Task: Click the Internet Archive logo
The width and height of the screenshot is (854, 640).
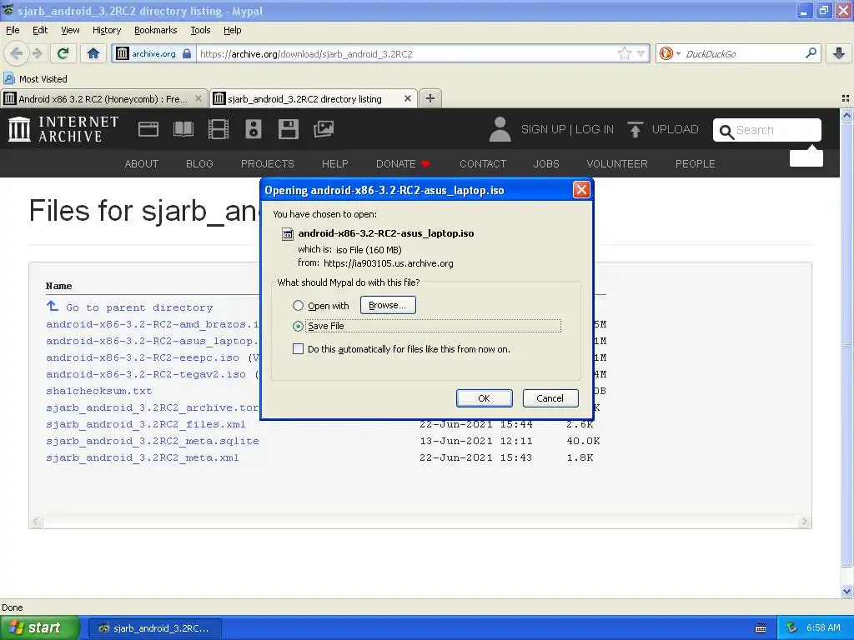Action: click(63, 129)
